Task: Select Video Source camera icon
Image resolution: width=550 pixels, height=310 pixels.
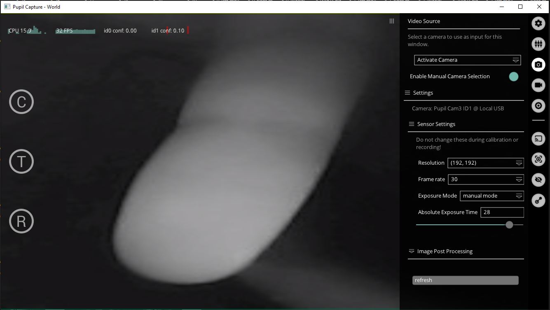Action: [538, 65]
